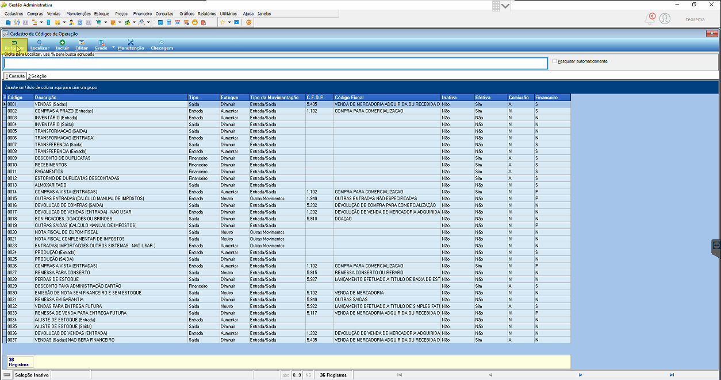Viewport: 721px width, 380px height.
Task: Expand dropdown arrow next to shopping cart
Action: tap(106, 22)
